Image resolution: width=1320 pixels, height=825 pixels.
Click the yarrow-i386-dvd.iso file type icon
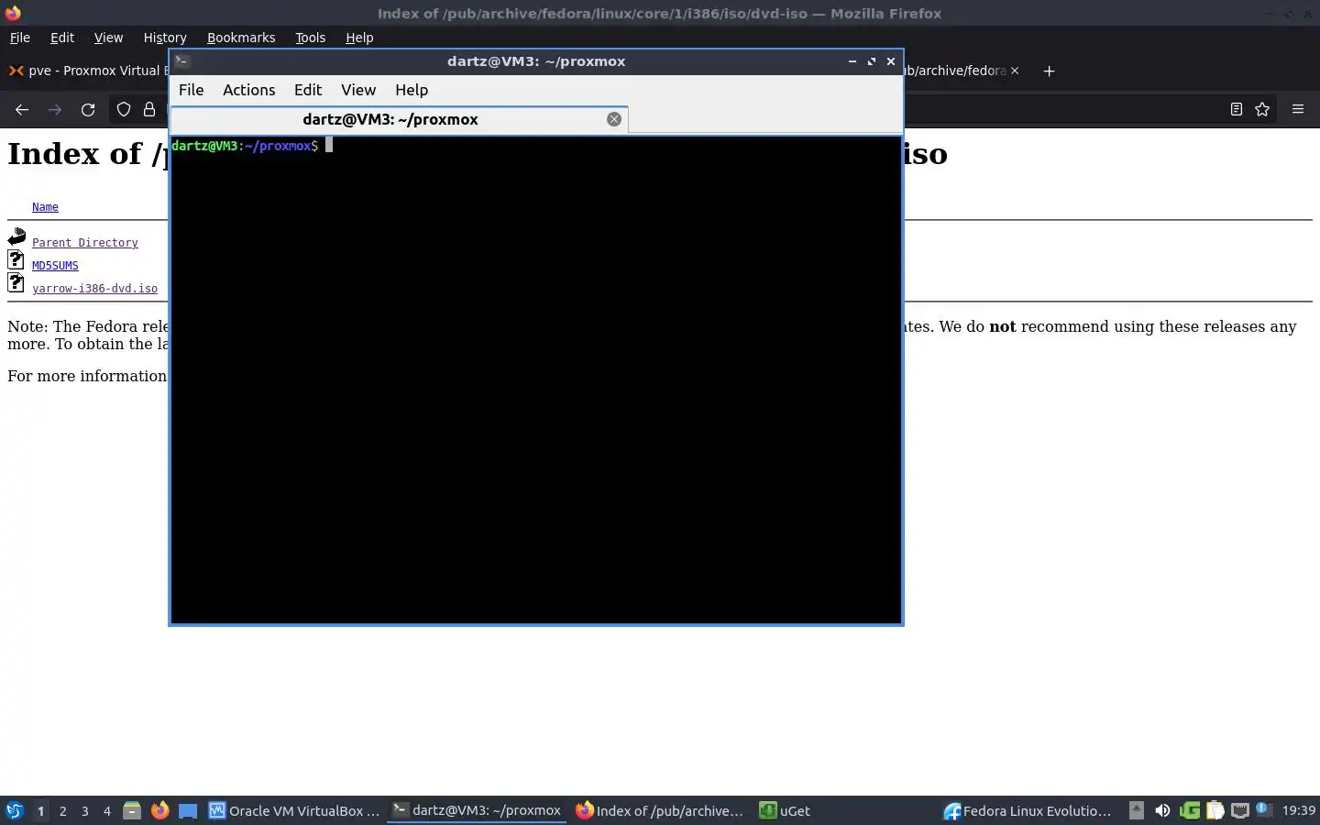coord(16,282)
